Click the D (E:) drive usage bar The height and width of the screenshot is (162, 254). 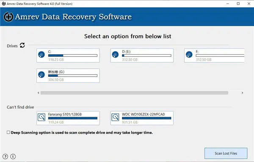(x=146, y=56)
